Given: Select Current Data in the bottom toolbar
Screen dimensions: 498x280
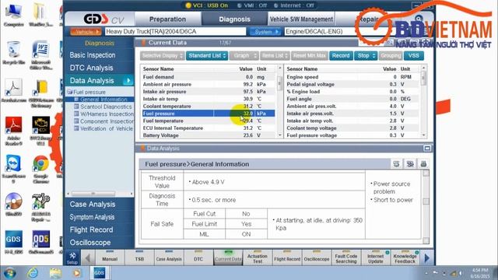Looking at the screenshot, I should pos(228,257).
